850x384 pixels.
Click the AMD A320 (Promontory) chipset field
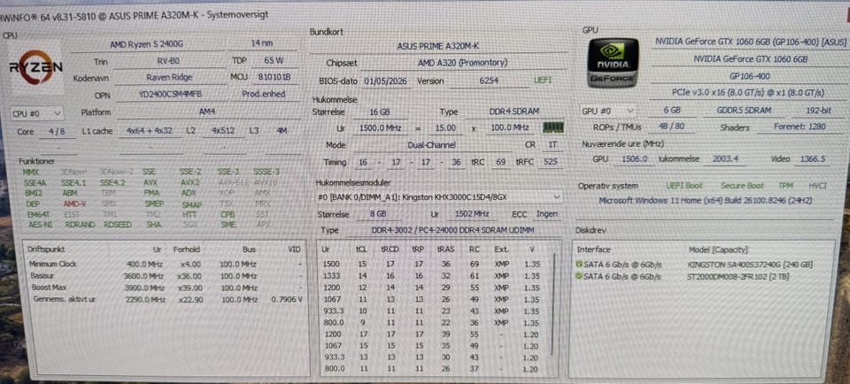[x=462, y=63]
